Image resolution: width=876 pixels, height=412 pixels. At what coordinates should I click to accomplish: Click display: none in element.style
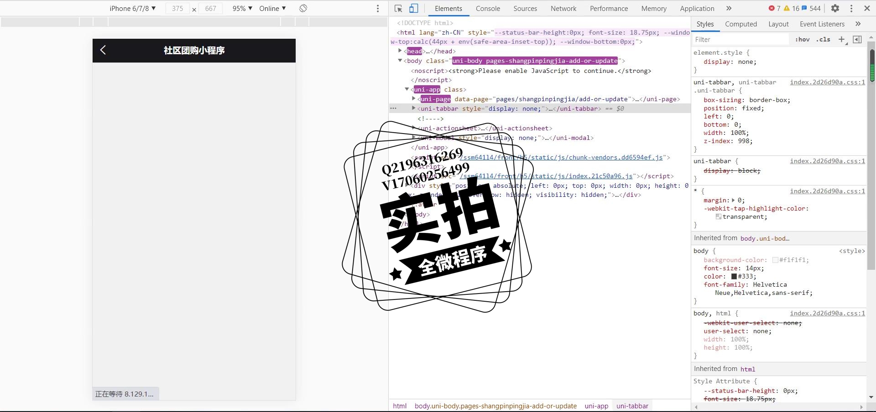(x=730, y=62)
